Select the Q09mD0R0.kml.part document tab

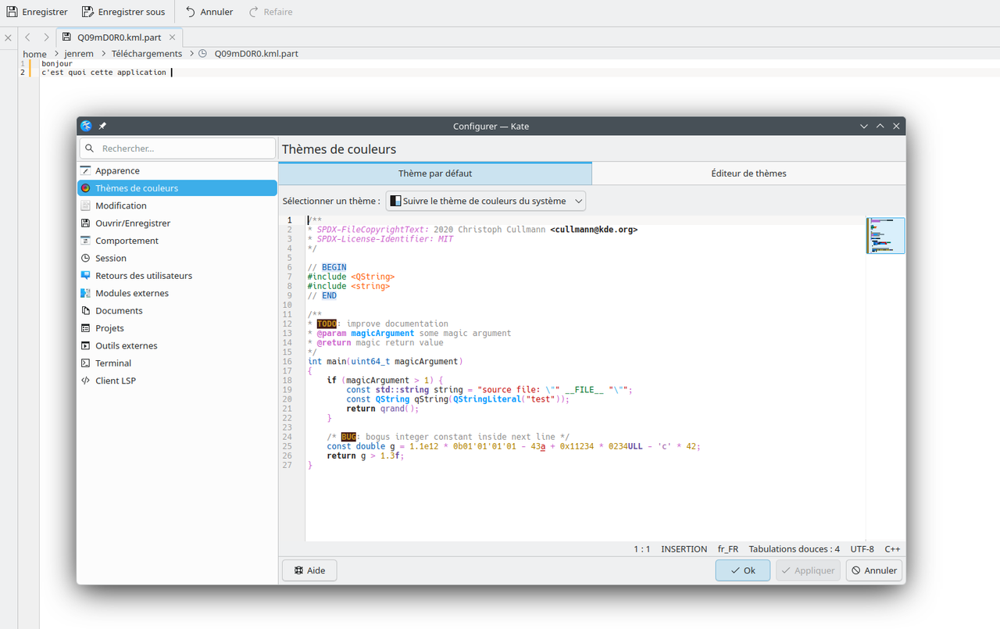[x=119, y=37]
